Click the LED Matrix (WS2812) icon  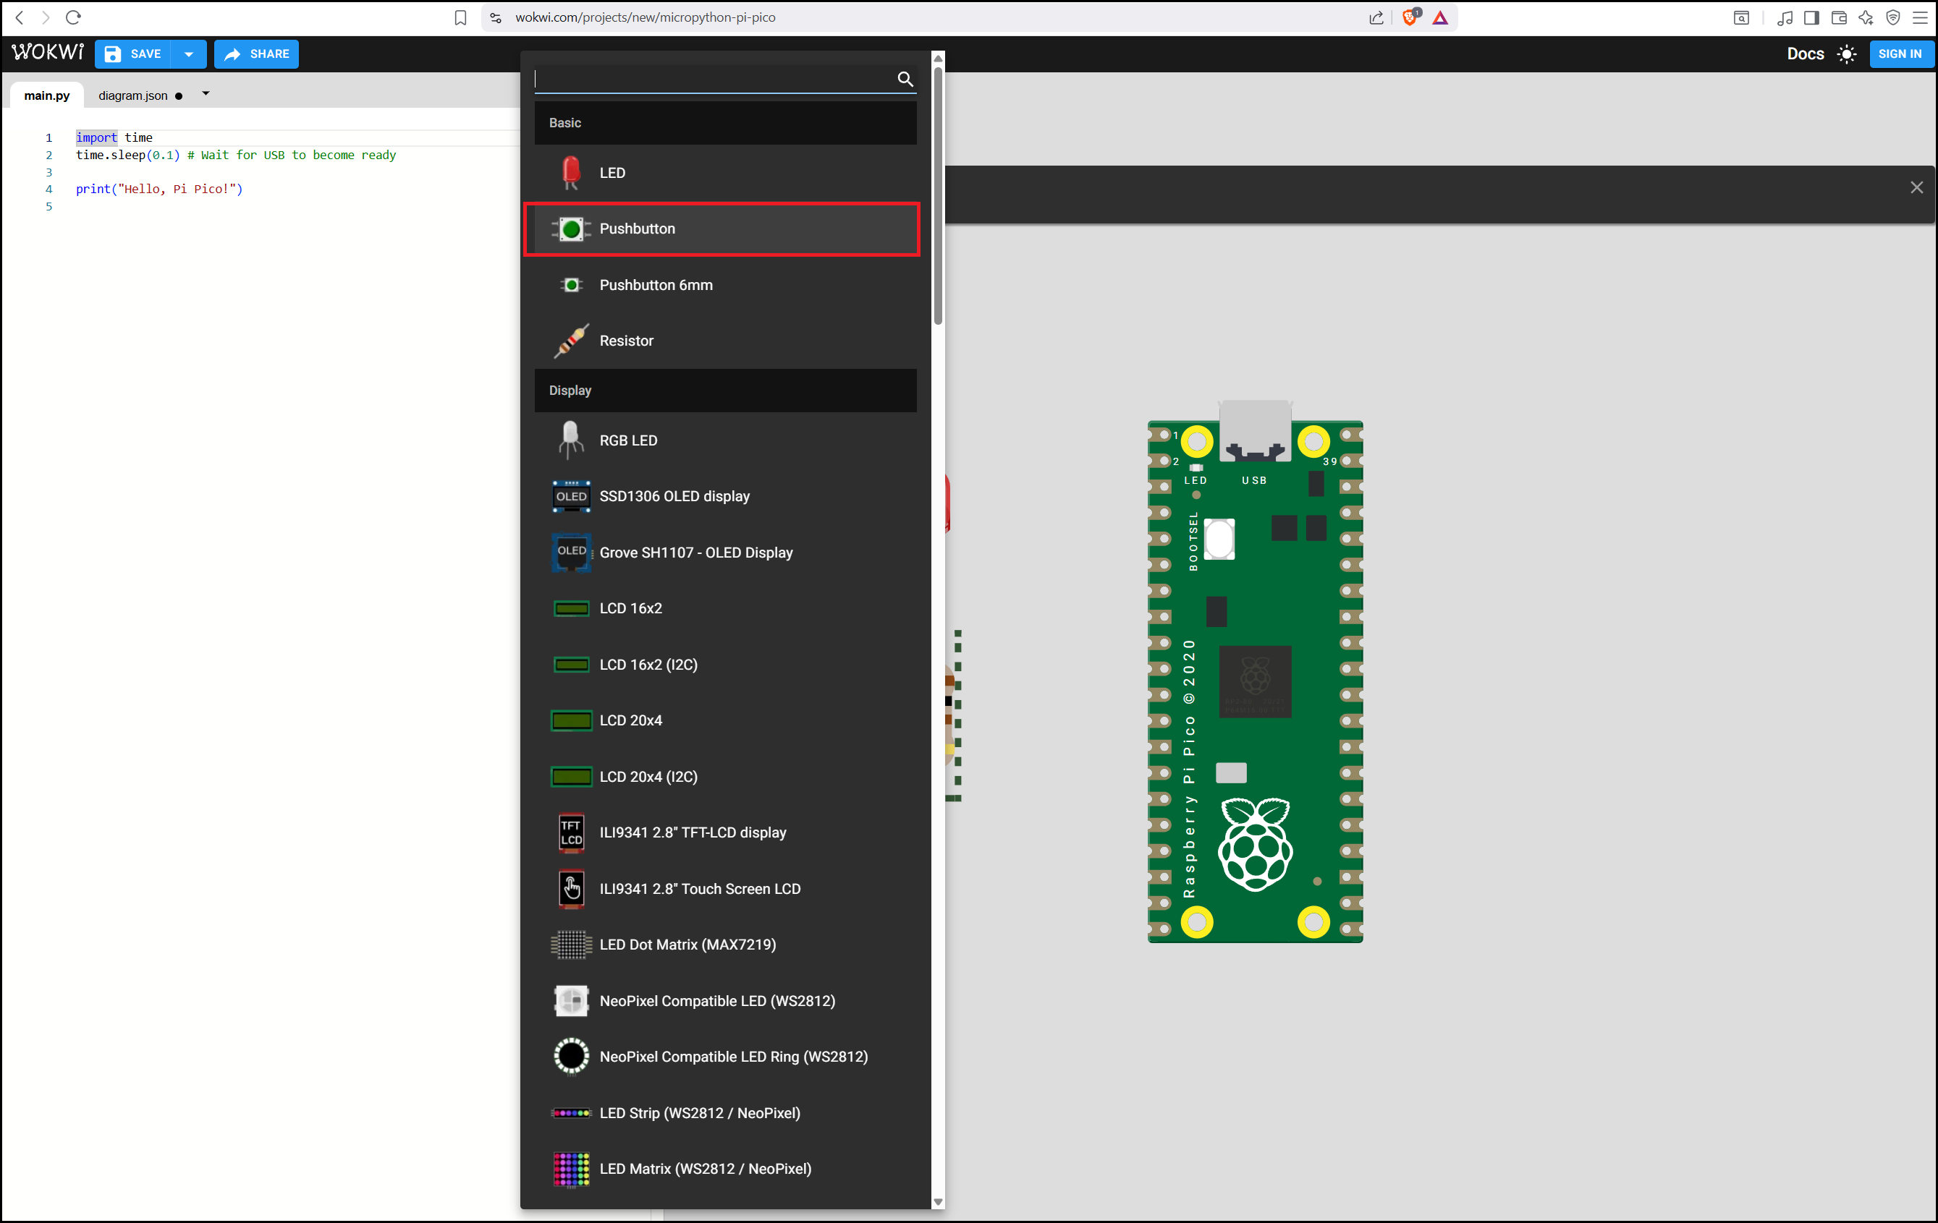[x=570, y=1169]
